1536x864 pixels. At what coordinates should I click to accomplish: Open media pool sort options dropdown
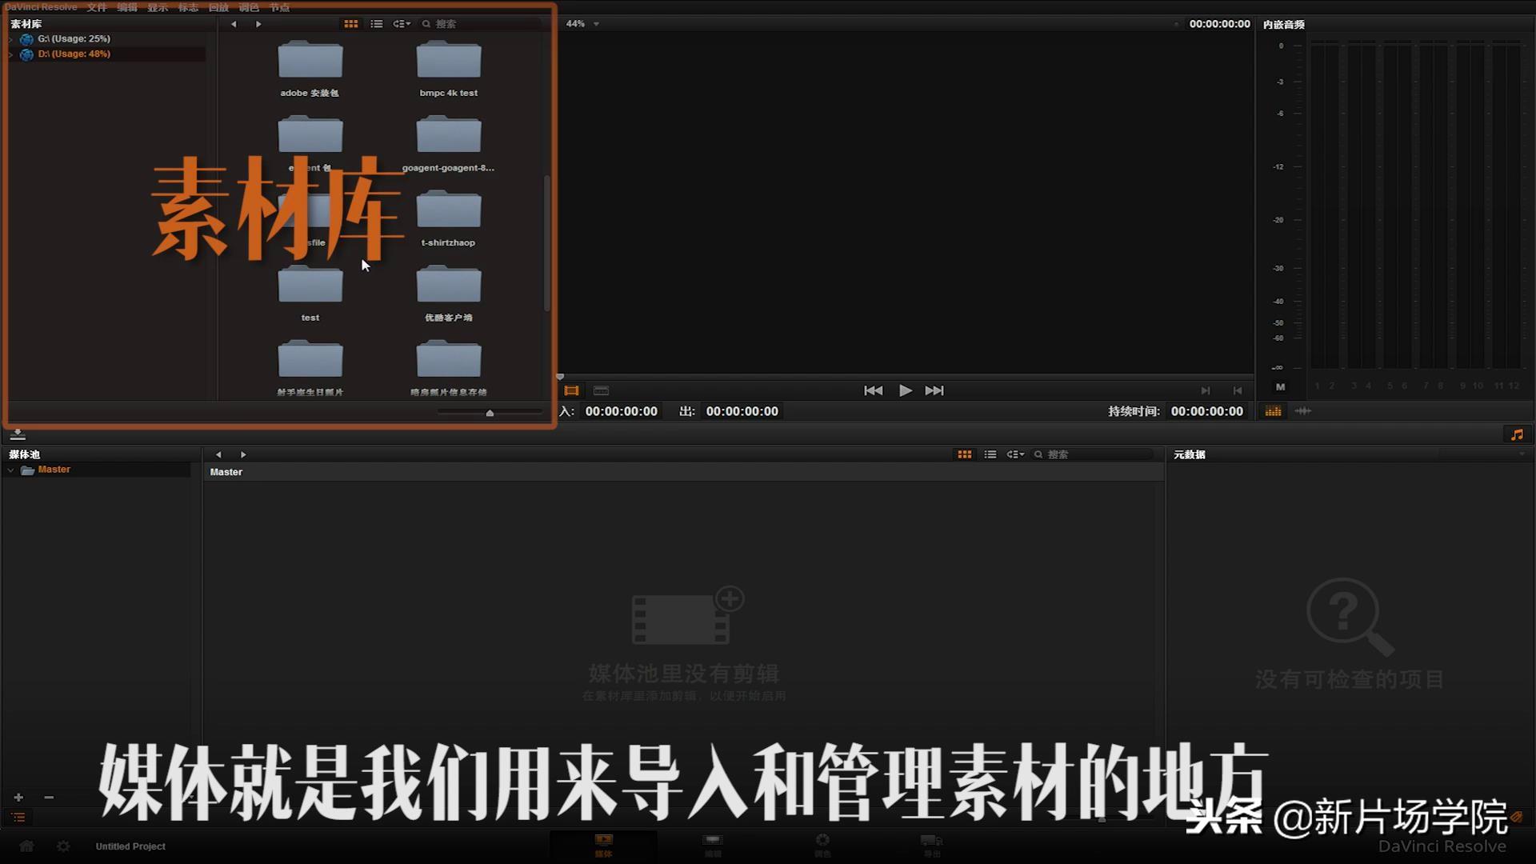pyautogui.click(x=1015, y=454)
